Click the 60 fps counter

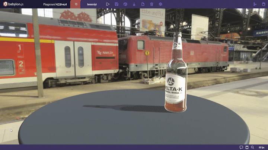point(262,147)
